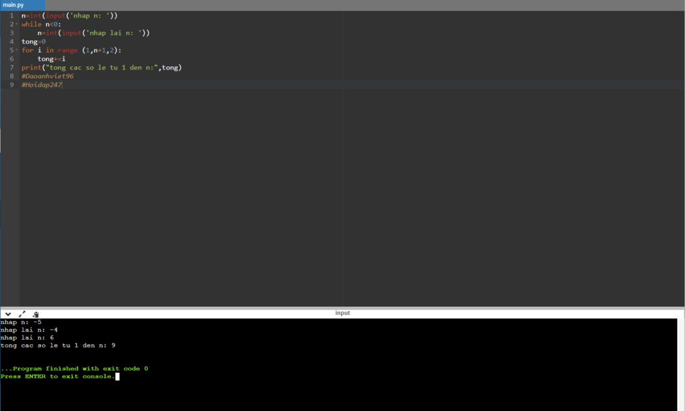Viewport: 685px width, 411px height.
Task: Click the clear console icon
Action: 35,314
